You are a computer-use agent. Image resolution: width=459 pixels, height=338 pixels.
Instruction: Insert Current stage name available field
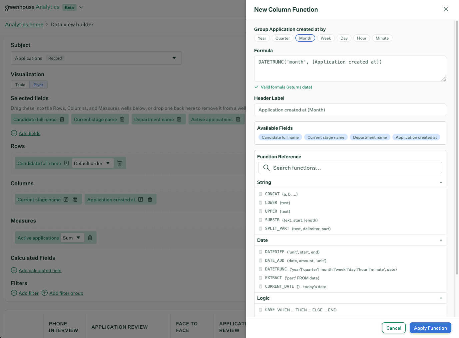tap(326, 137)
